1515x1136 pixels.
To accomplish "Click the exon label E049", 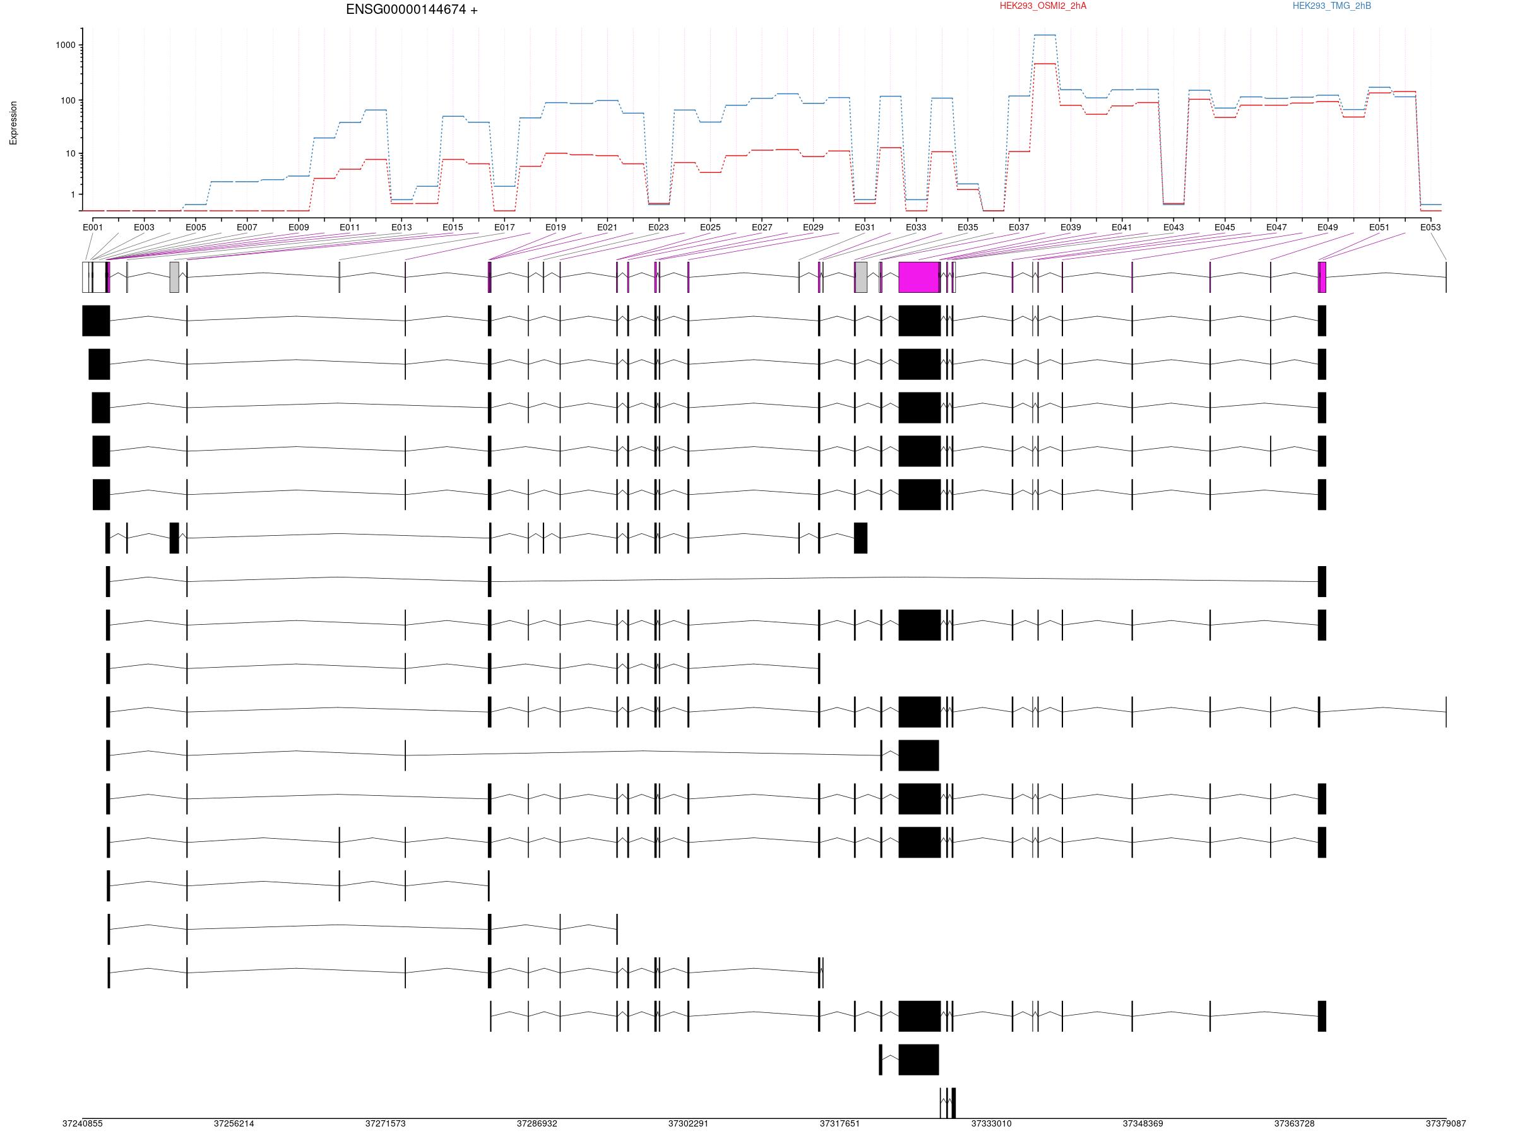I will pos(1328,227).
